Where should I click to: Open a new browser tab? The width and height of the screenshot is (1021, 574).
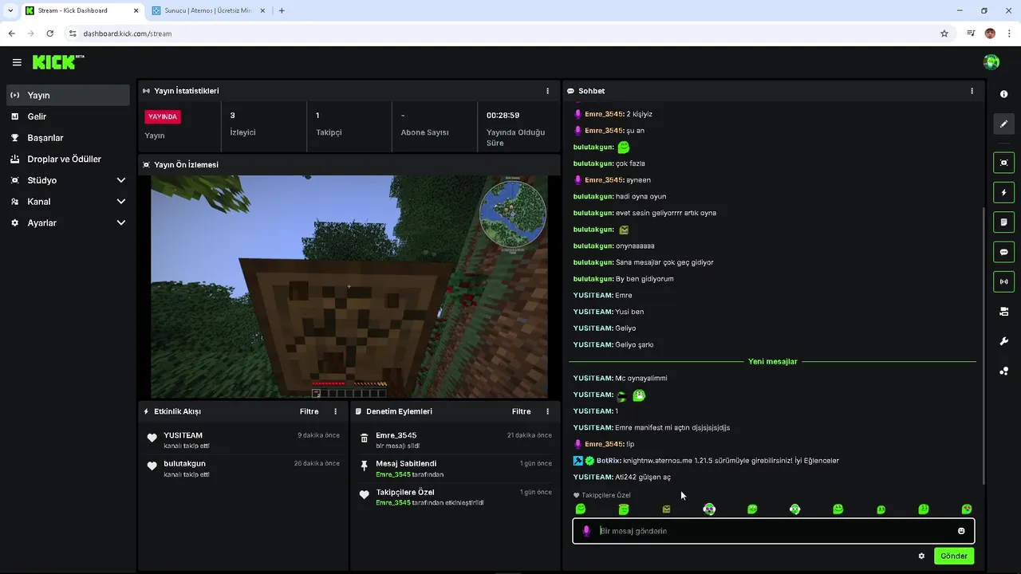[282, 10]
